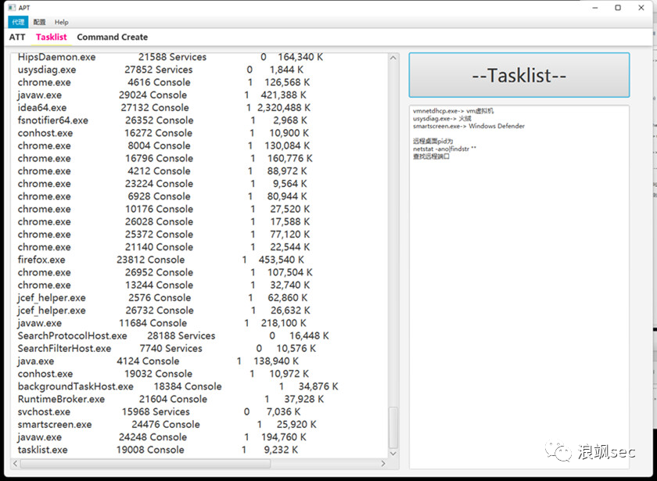Viewport: 657px width, 481px height.
Task: Click the APT window icon in title bar
Action: [12, 8]
